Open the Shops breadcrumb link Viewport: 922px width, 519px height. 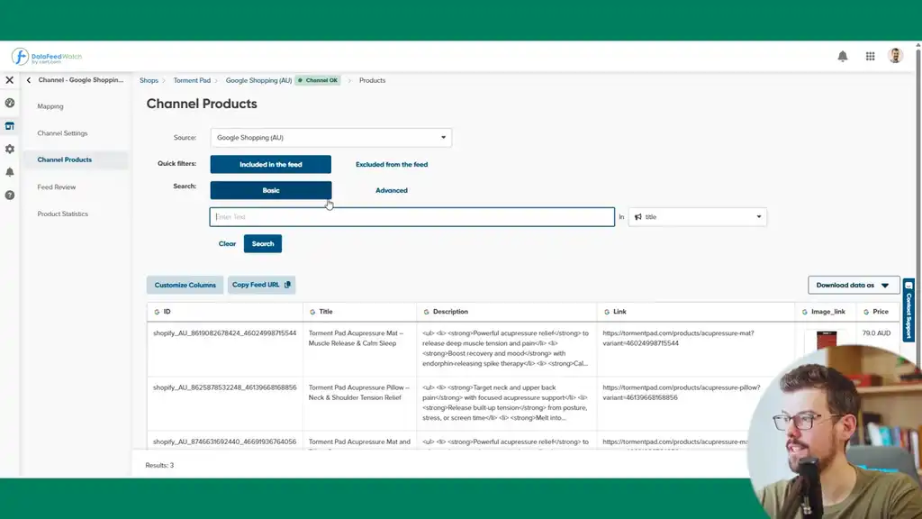click(149, 80)
